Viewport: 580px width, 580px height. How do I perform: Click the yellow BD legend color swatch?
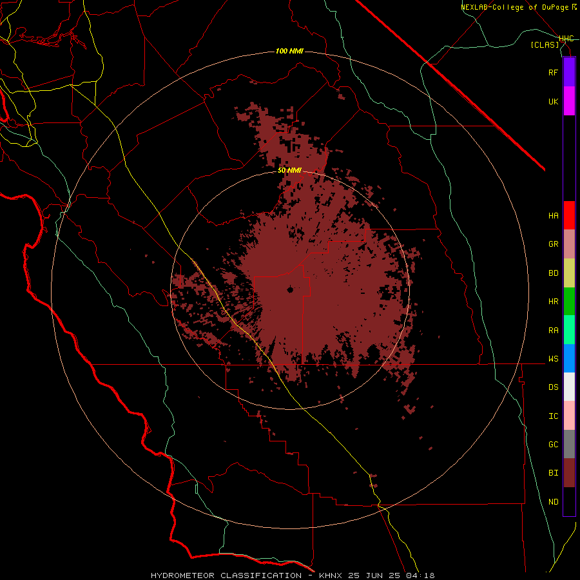click(569, 273)
